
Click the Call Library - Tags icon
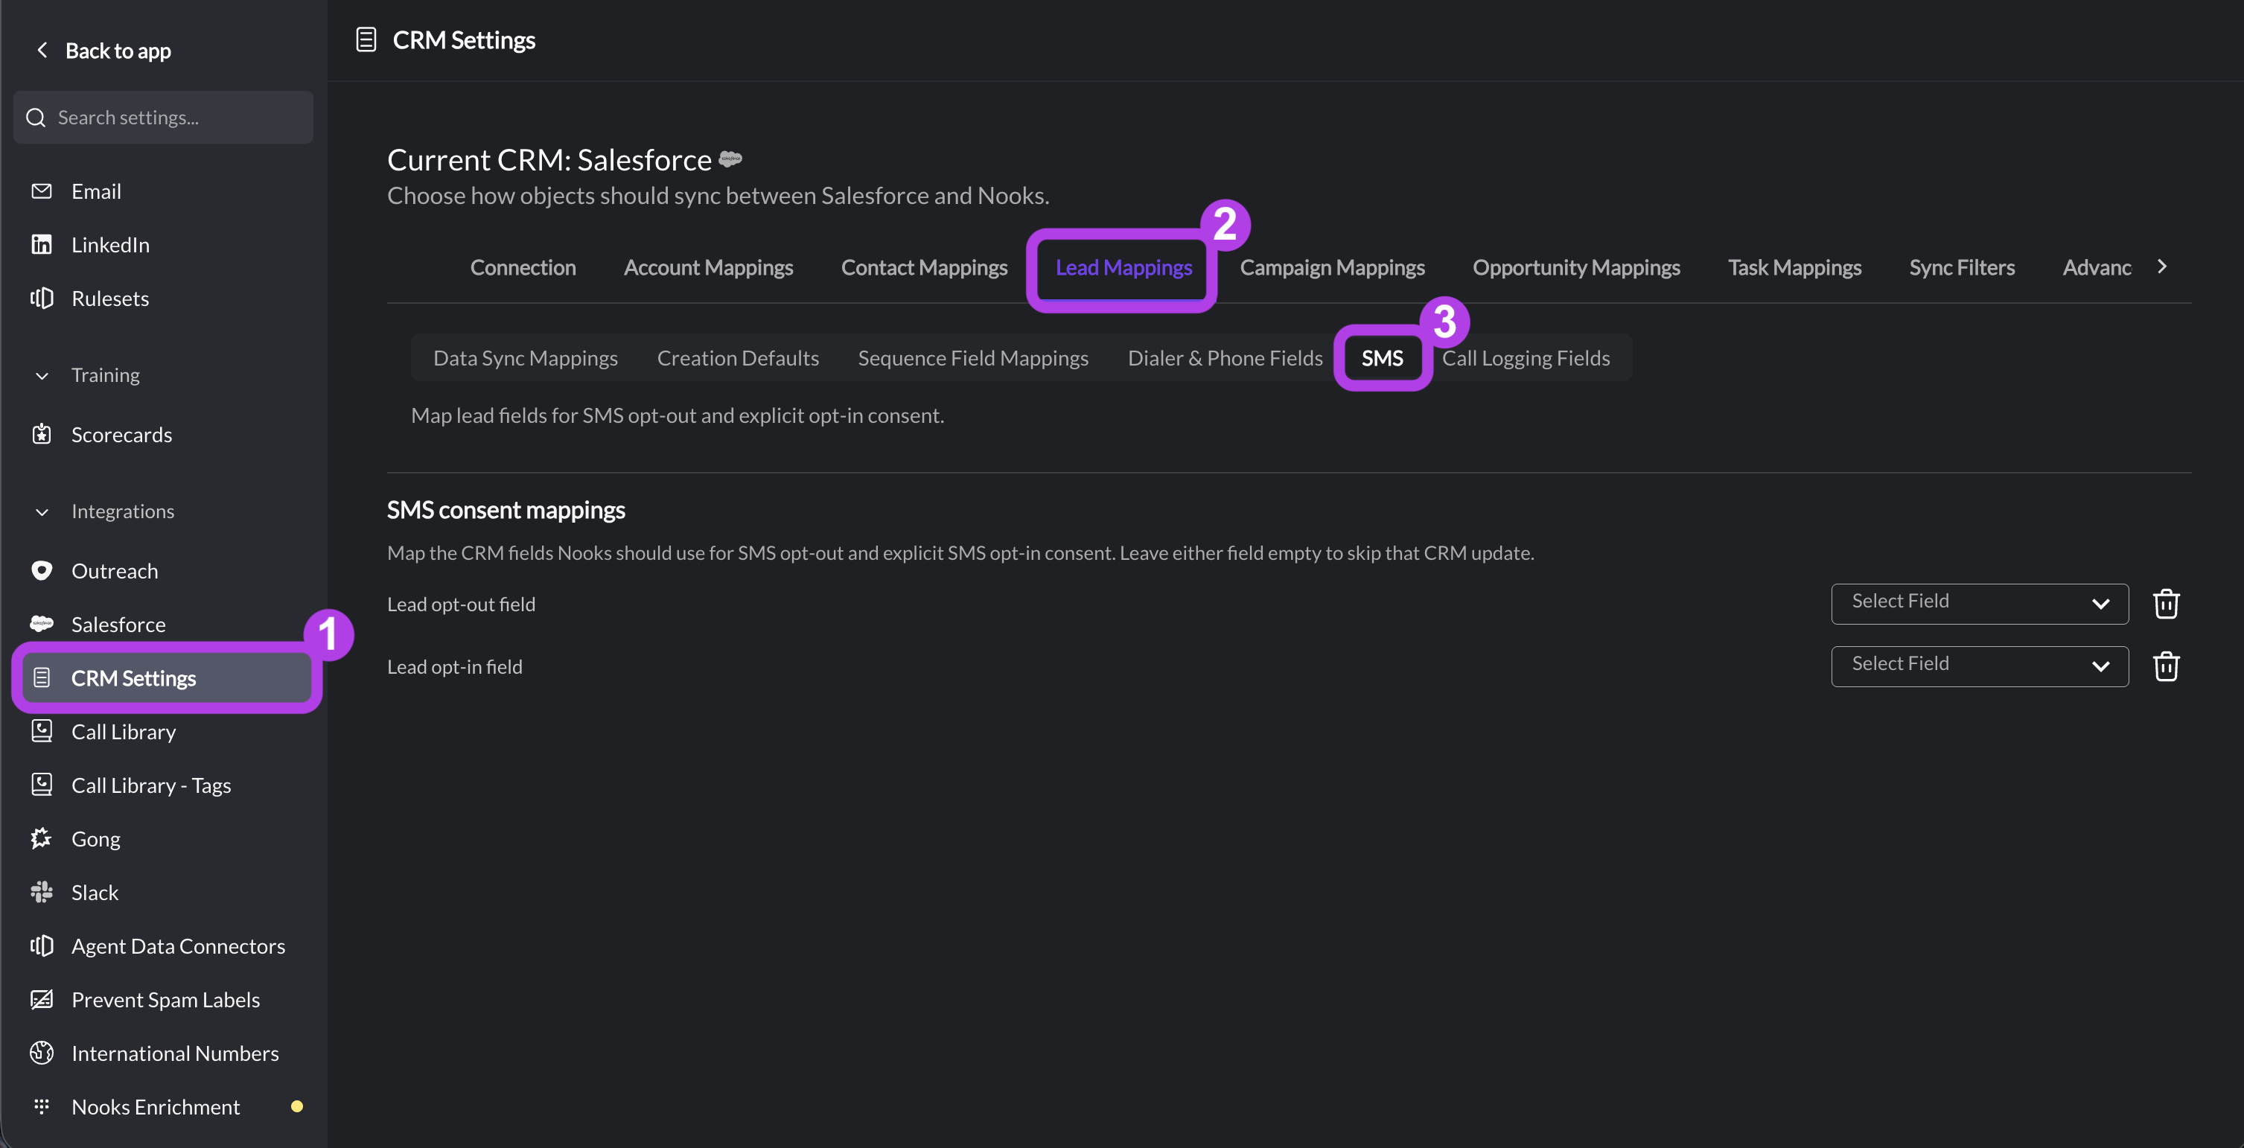(x=41, y=785)
